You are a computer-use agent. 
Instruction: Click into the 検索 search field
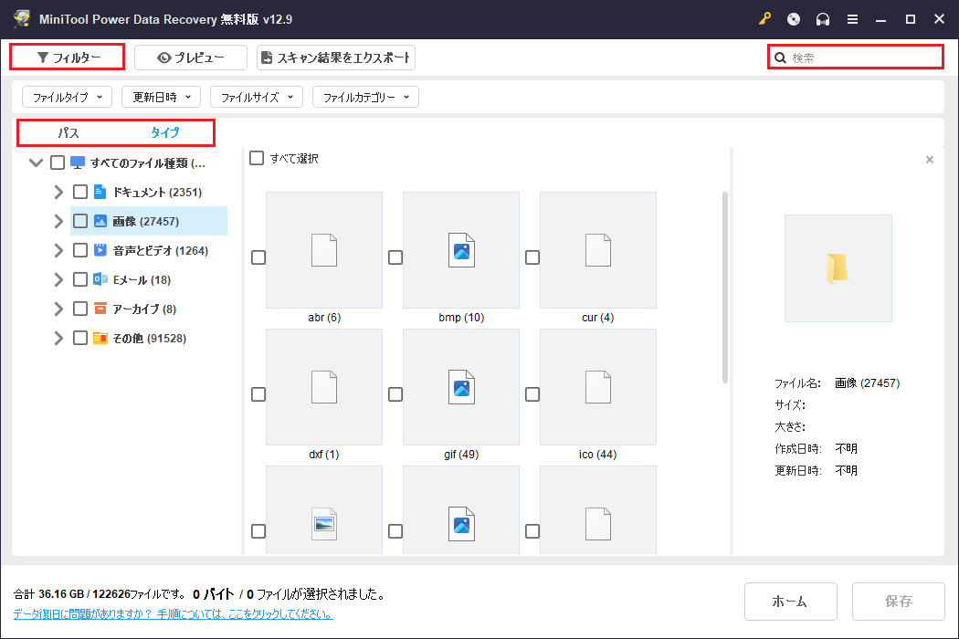[856, 58]
